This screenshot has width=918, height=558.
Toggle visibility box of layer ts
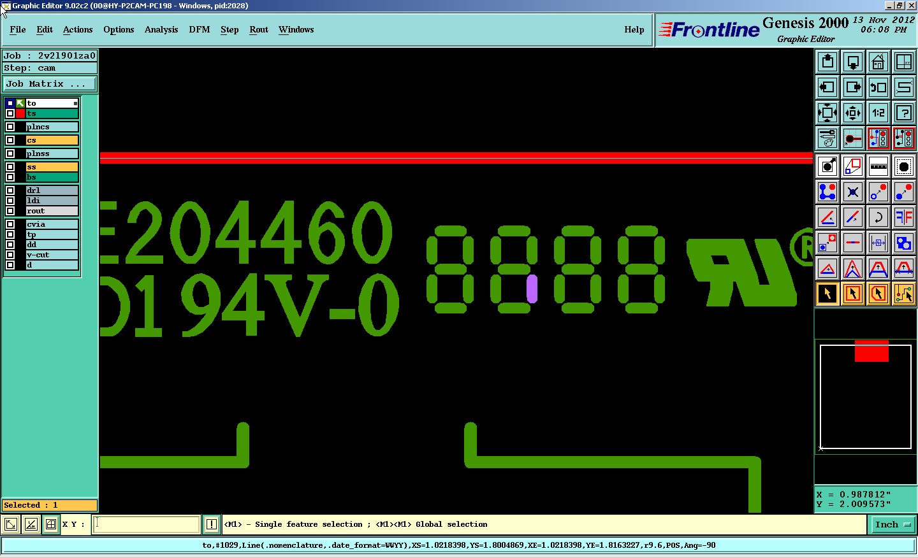pos(10,113)
